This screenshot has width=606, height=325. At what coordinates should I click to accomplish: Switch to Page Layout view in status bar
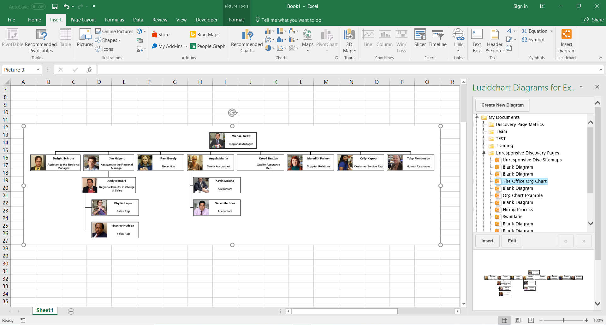[x=518, y=320]
